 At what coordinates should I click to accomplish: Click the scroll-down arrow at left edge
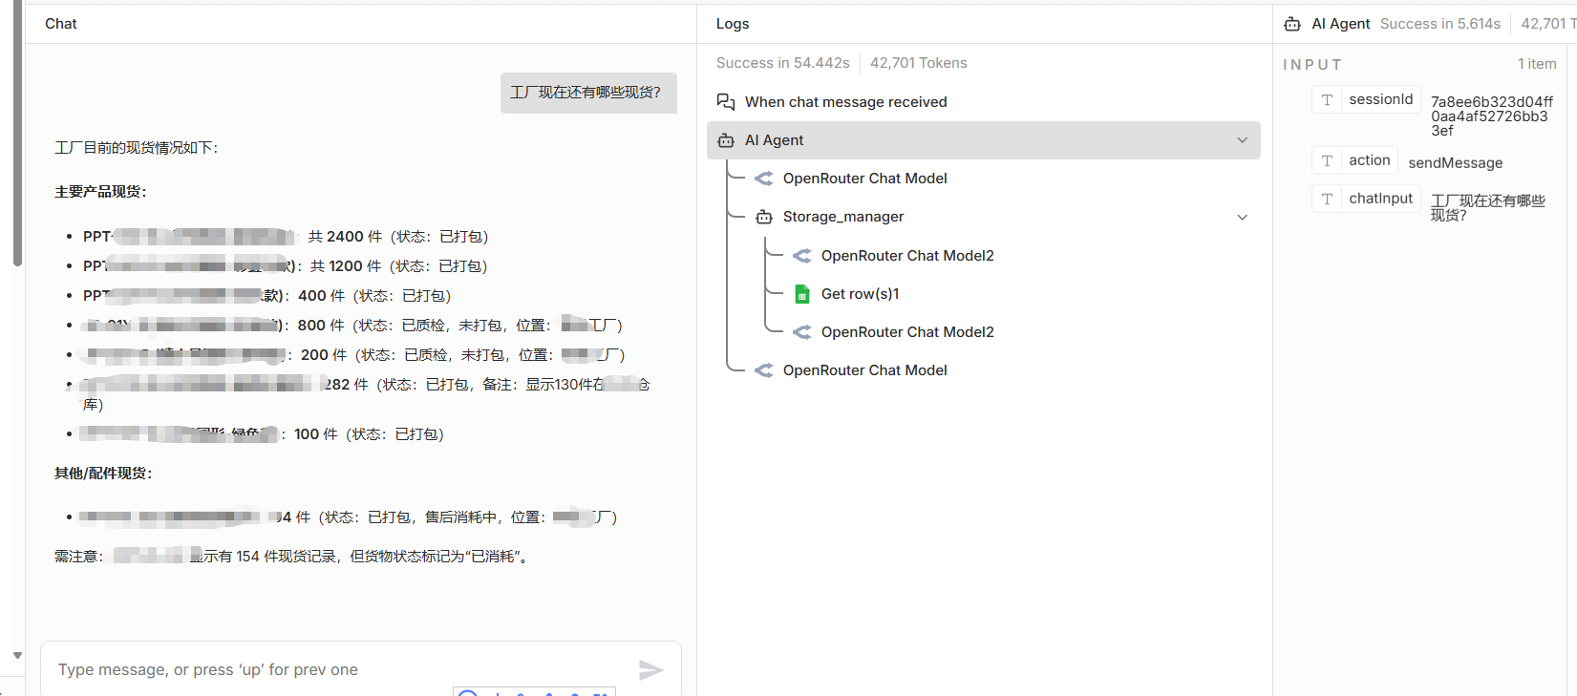click(17, 656)
